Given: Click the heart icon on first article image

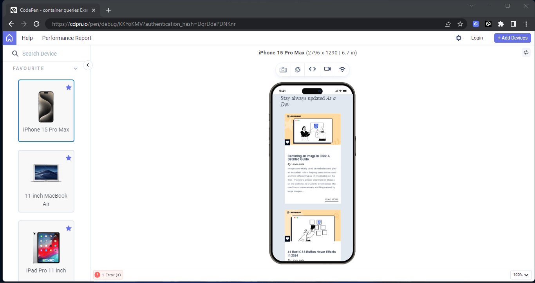Looking at the screenshot, I should pos(287,142).
